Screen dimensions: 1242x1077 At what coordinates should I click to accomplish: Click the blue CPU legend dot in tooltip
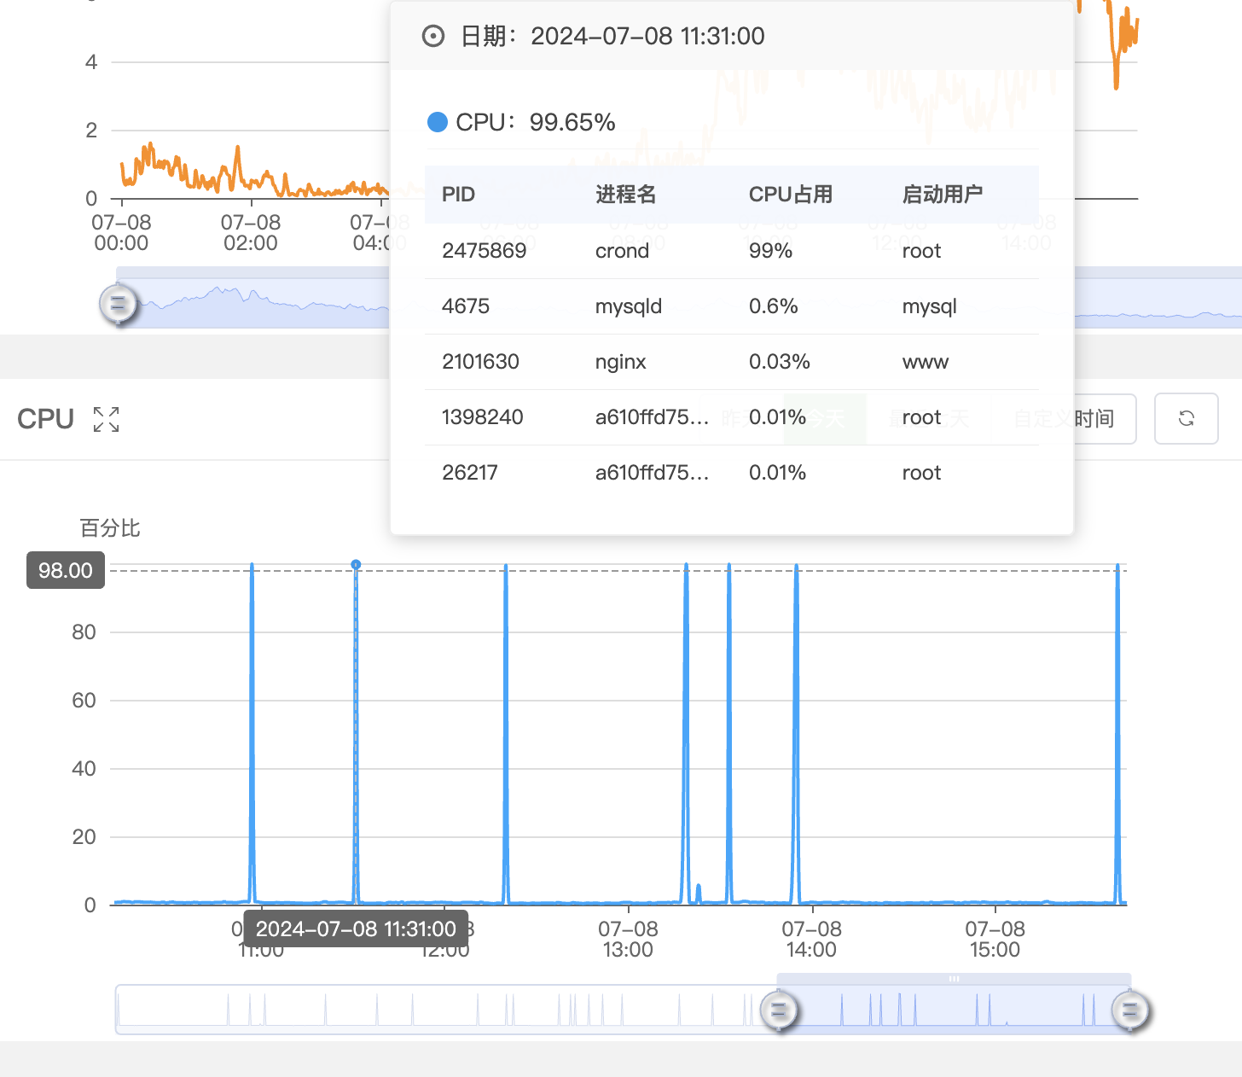point(438,122)
